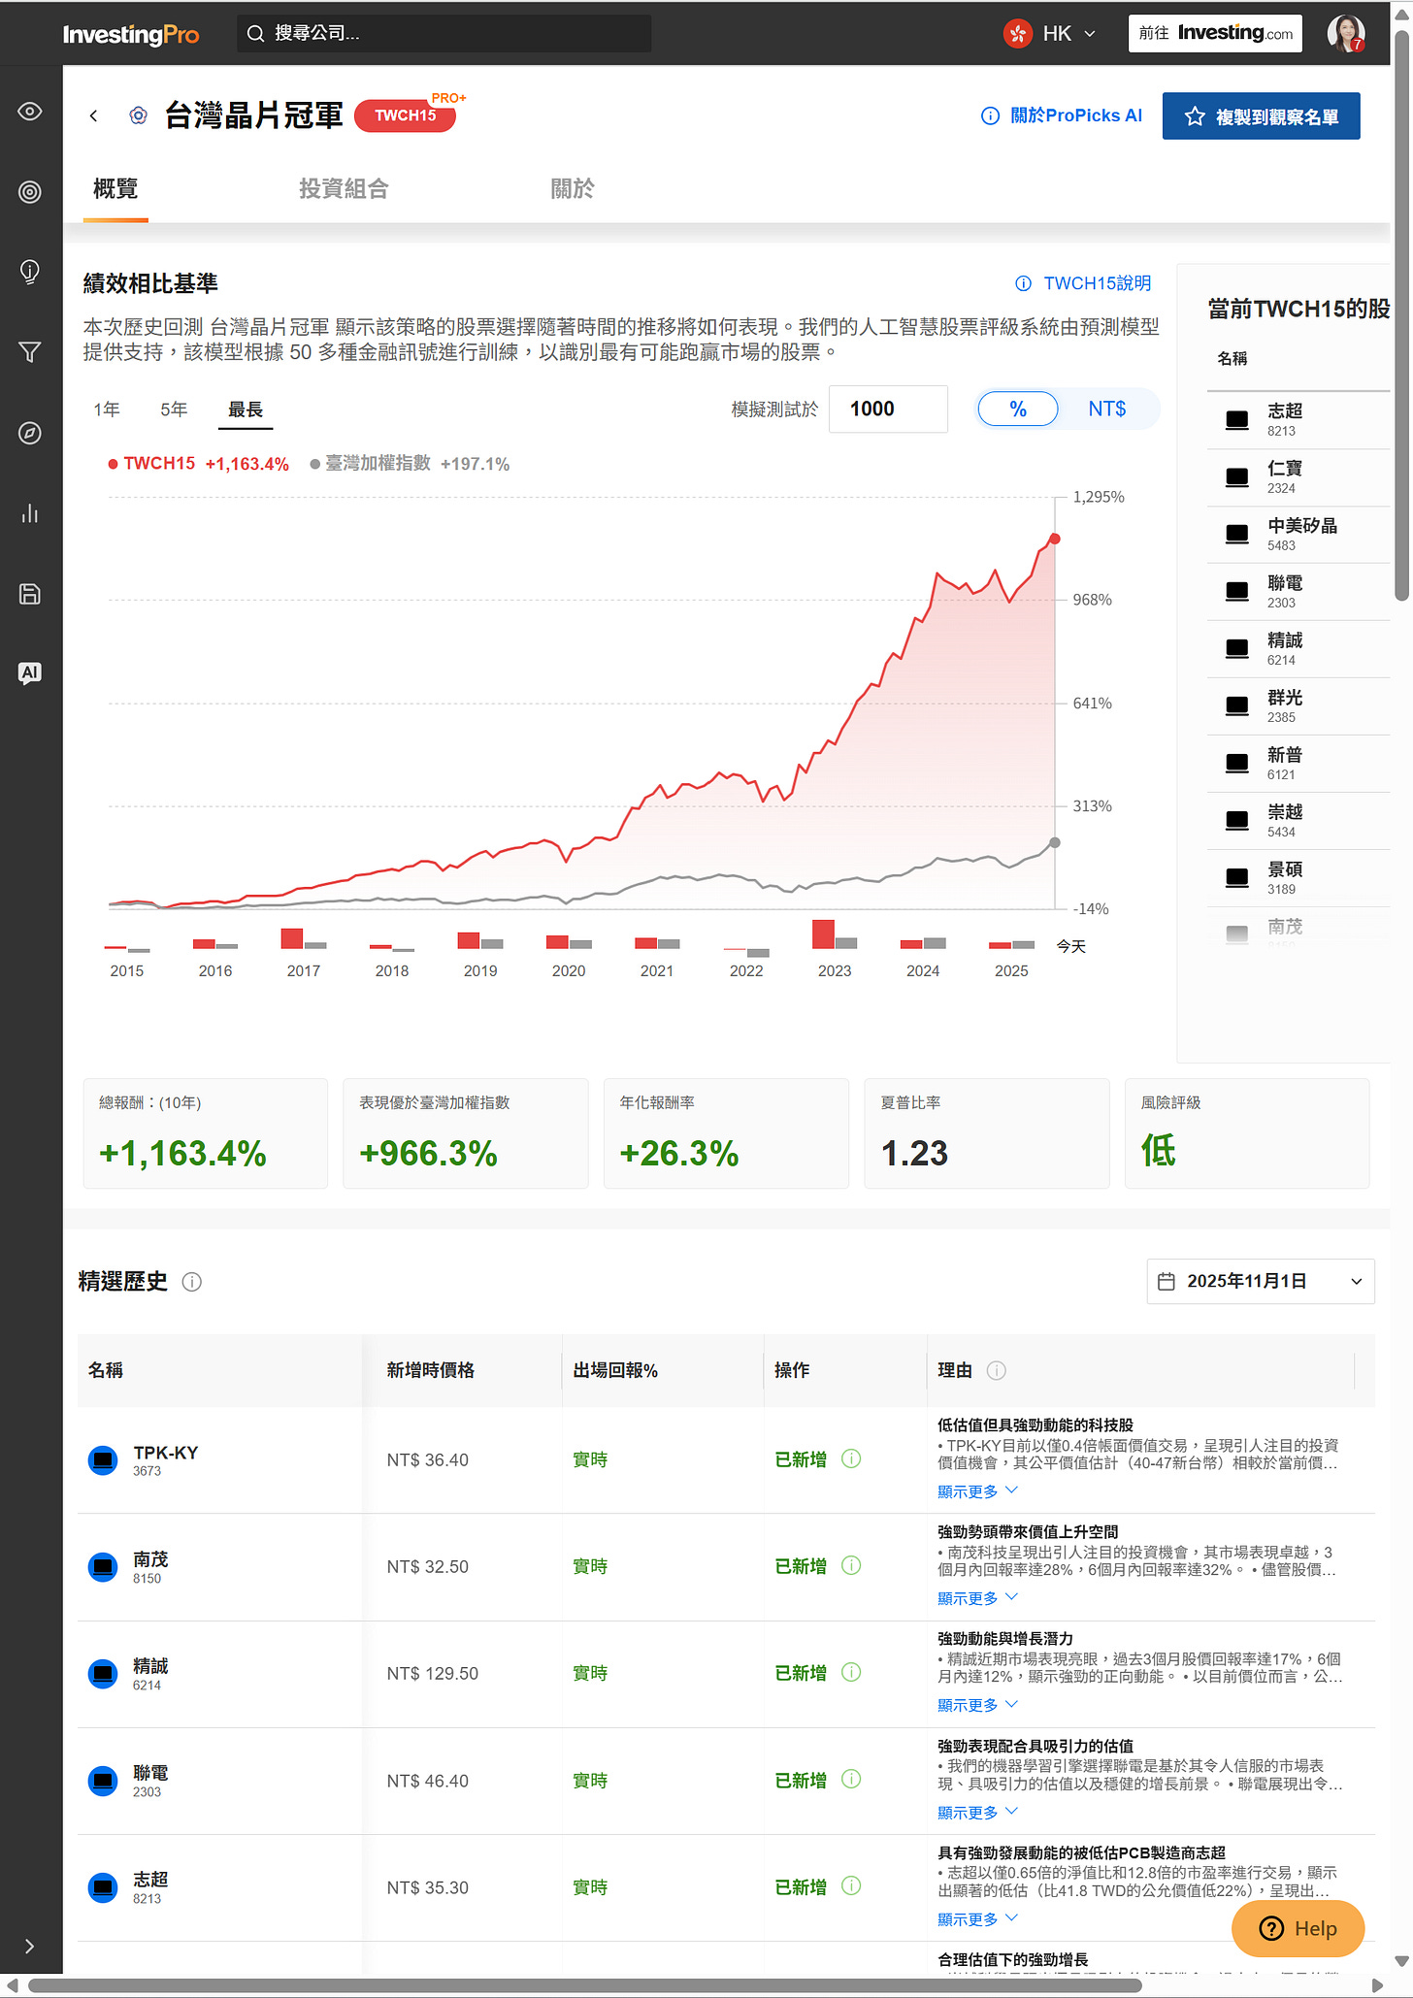Click info icon beside TPK-KY 已新增
The height and width of the screenshot is (1998, 1413).
click(851, 1458)
